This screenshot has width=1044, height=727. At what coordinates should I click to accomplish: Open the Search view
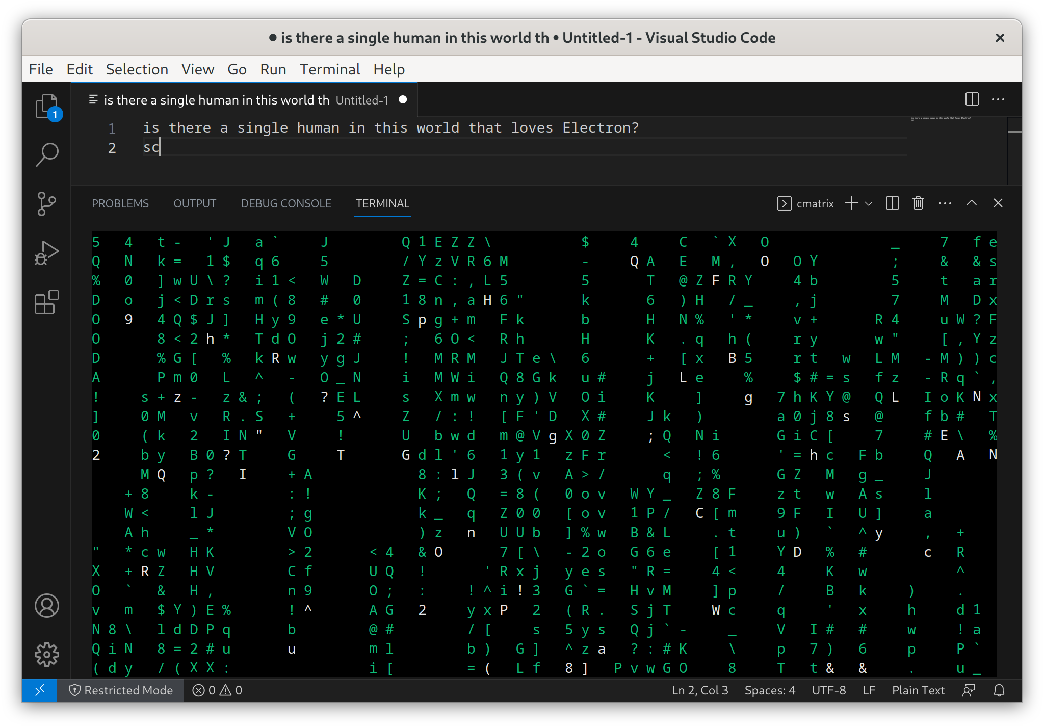46,154
